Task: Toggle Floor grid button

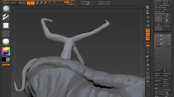Action: [148, 34]
